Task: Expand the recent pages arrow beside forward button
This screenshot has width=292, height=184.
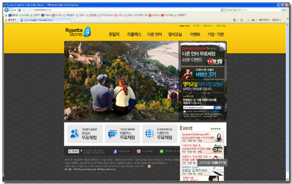Action: 15,10
